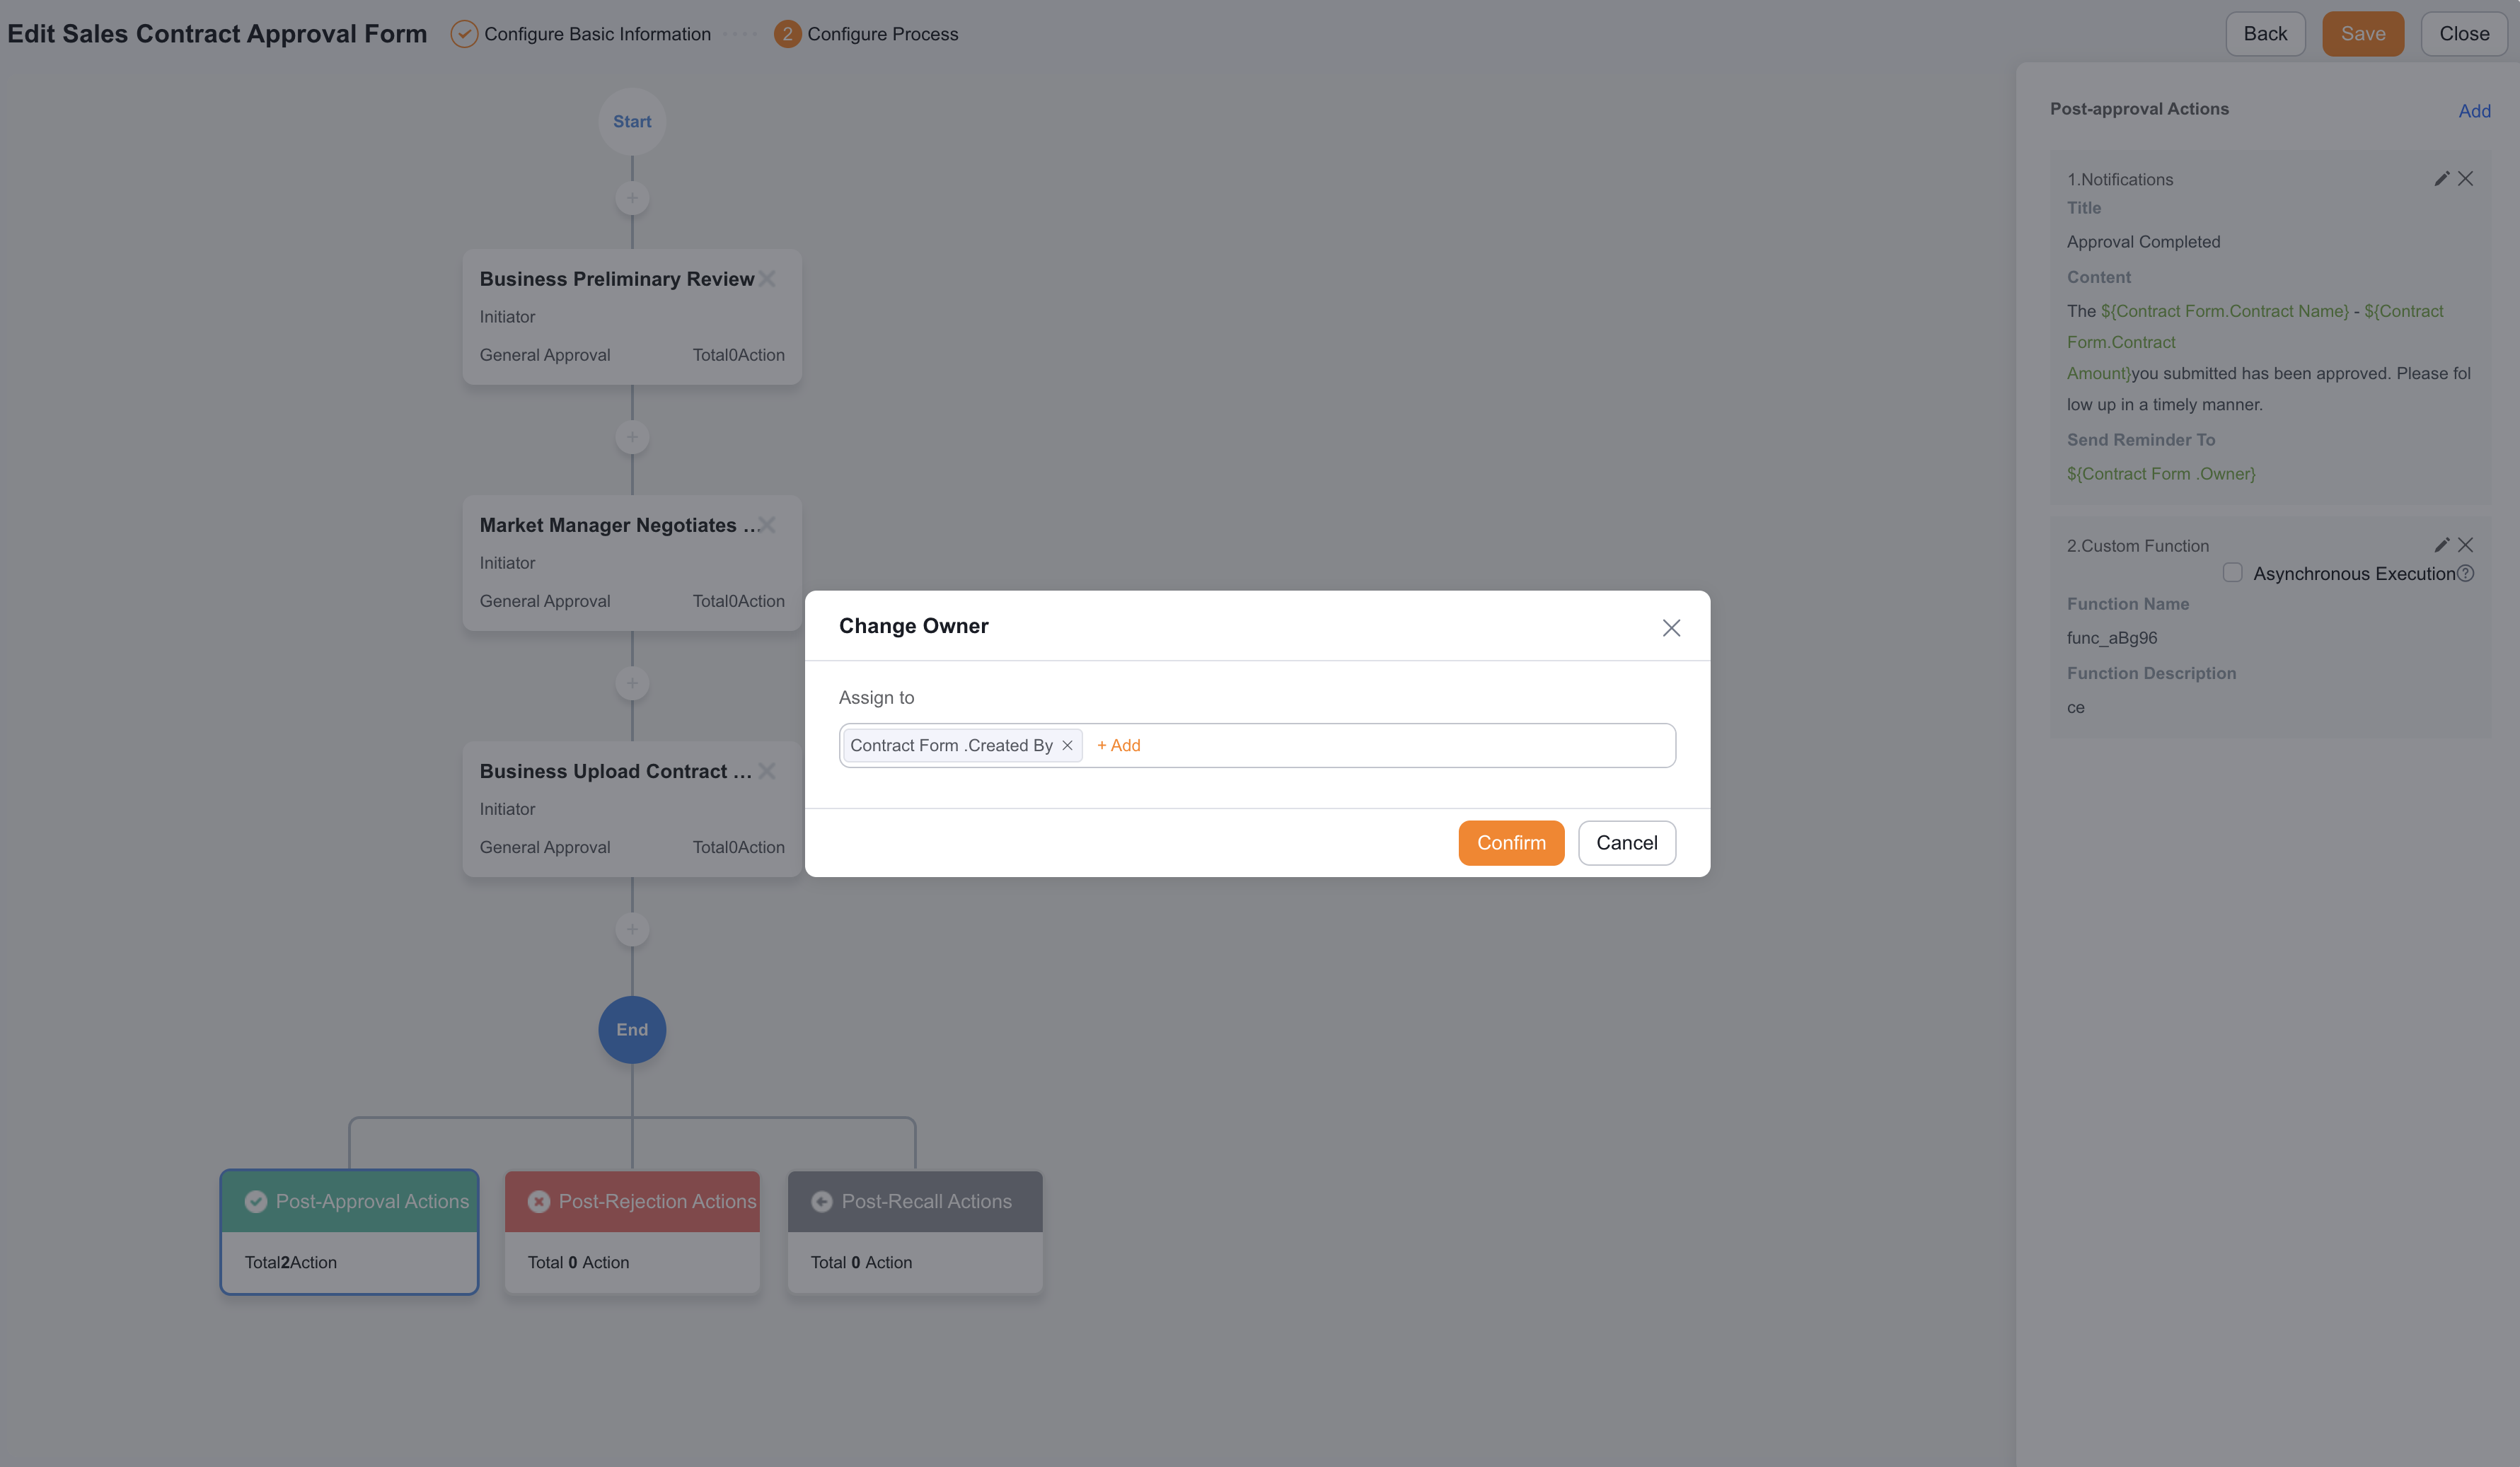Remove the Market Manager Negotiates node

click(767, 525)
